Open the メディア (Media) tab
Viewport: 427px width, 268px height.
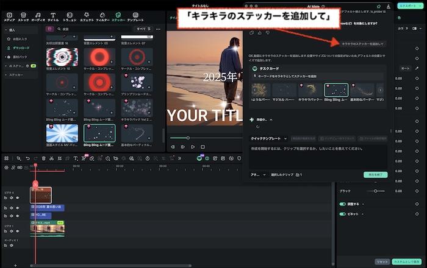tap(9, 17)
